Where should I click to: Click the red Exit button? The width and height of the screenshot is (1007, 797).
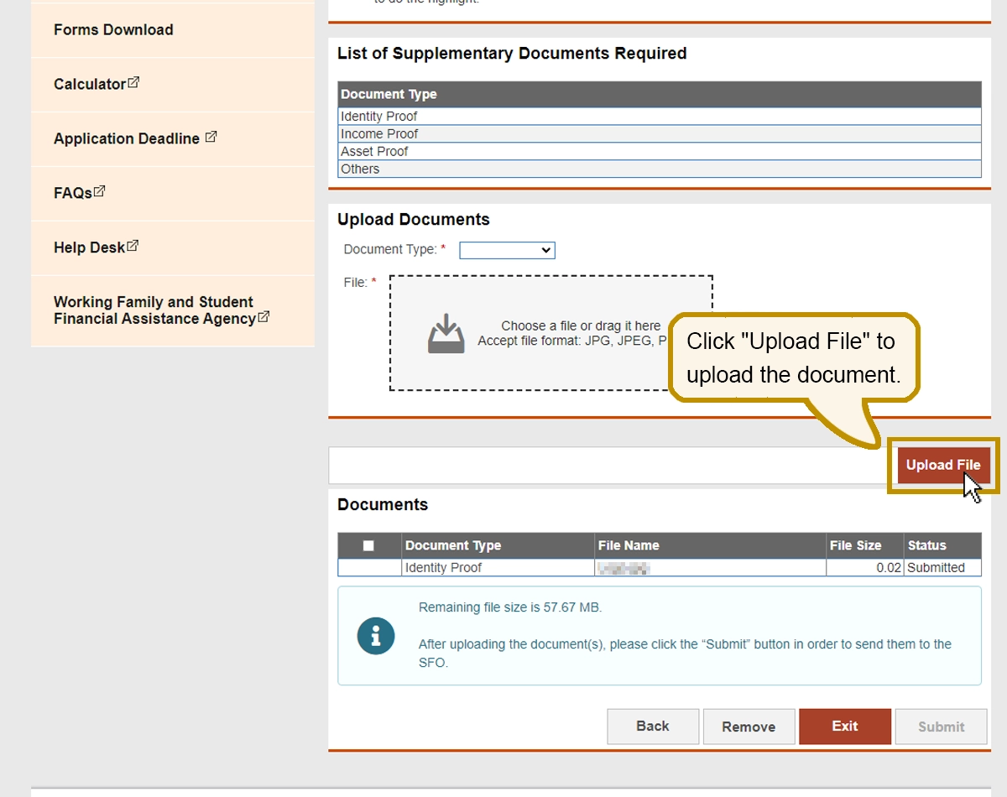click(844, 727)
